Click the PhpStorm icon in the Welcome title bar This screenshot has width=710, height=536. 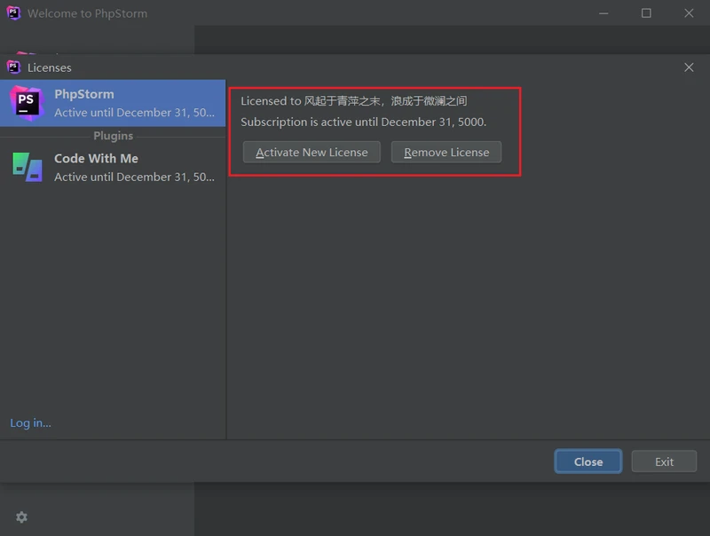(13, 13)
